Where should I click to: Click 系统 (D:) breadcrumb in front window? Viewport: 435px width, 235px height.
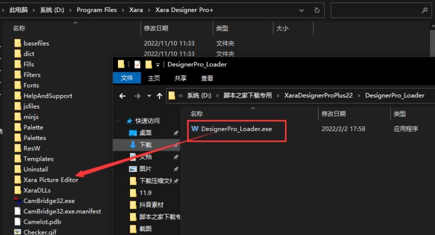point(199,96)
